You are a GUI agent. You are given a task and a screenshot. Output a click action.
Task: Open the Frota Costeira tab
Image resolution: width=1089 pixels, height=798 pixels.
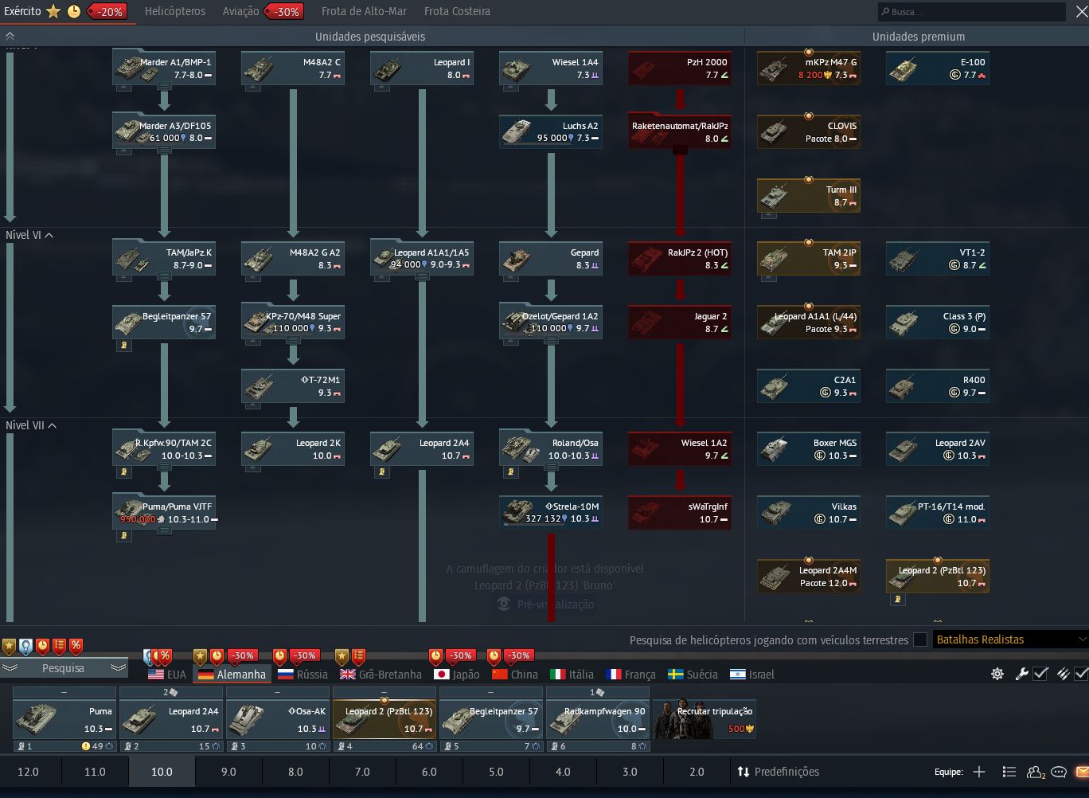click(x=457, y=11)
